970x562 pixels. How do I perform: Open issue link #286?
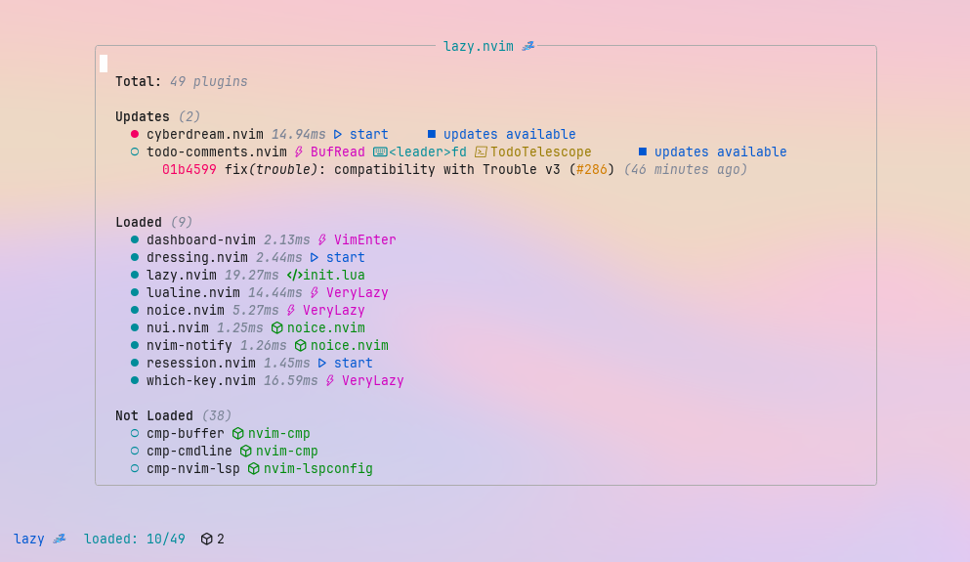tap(591, 170)
